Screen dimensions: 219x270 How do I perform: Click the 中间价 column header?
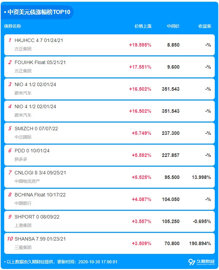point(173,26)
